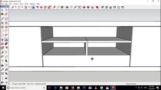
Task: Open Photoshop from the taskbar
Action: (x=84, y=88)
